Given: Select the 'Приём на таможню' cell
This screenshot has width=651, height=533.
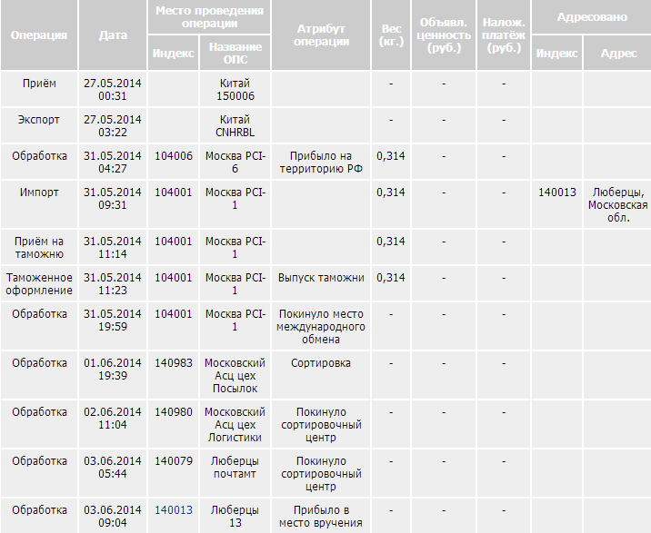Looking at the screenshot, I should (39, 247).
